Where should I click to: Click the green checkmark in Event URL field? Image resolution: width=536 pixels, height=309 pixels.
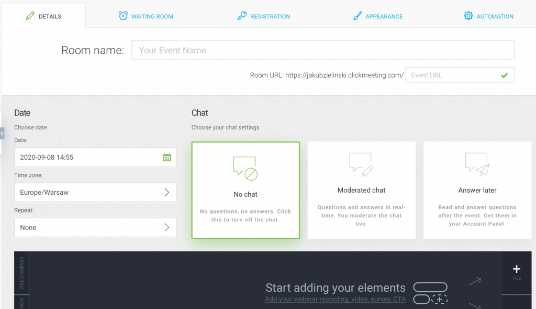[x=504, y=75]
